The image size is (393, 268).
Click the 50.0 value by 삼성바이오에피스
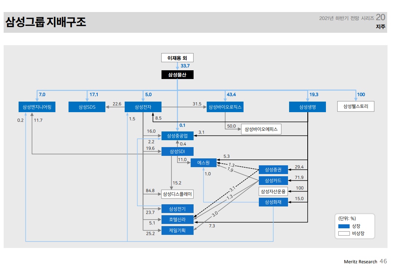[231, 126]
